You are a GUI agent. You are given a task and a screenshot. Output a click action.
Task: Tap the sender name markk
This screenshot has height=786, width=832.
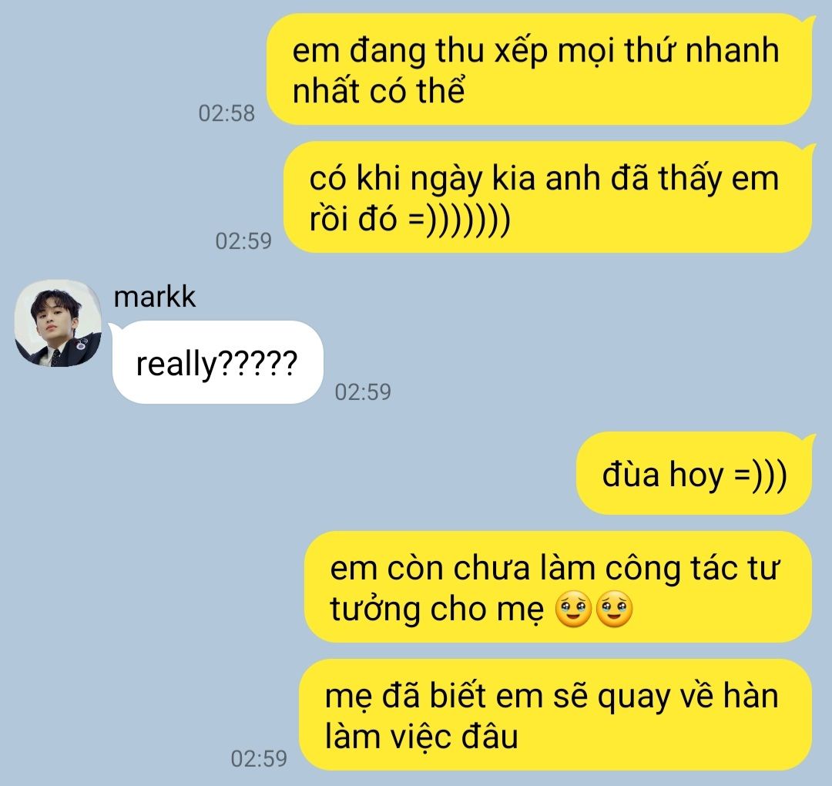pos(154,296)
